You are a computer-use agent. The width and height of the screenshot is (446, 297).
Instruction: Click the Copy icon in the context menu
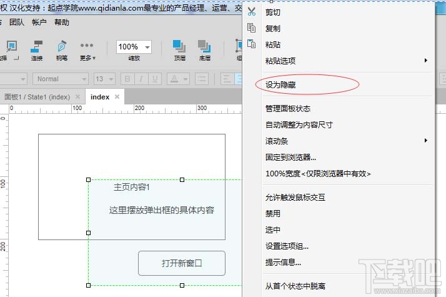pyautogui.click(x=252, y=28)
